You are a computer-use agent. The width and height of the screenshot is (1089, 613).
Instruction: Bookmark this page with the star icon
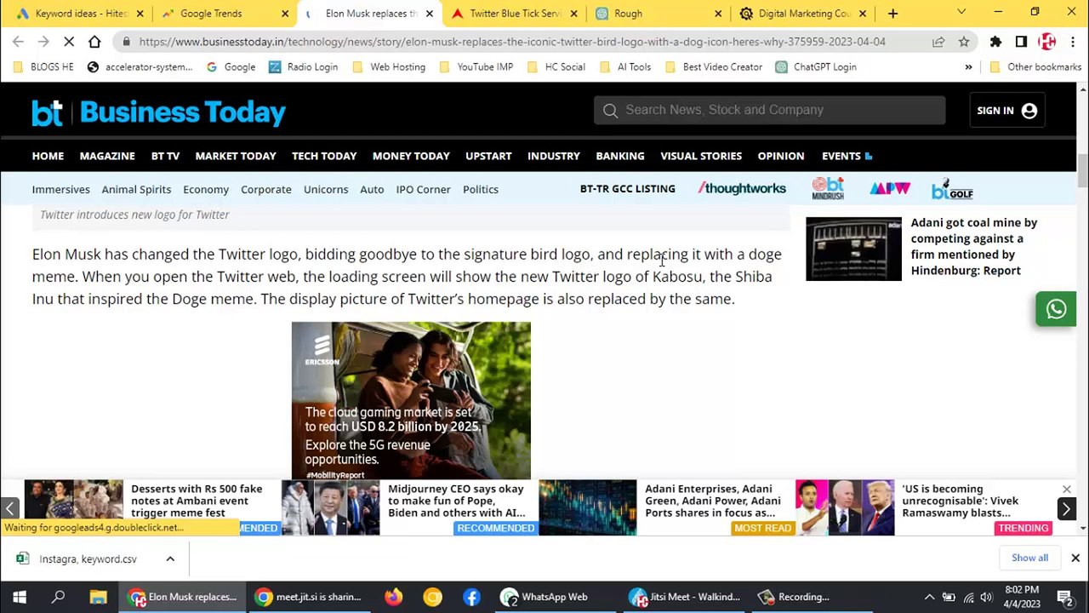964,42
